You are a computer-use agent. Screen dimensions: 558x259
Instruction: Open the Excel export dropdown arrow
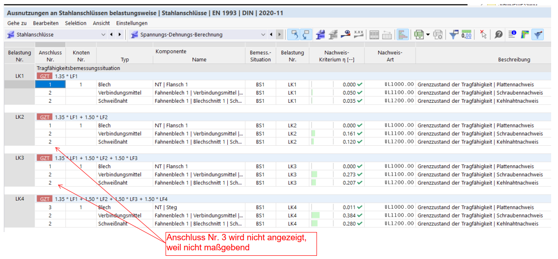(428, 35)
